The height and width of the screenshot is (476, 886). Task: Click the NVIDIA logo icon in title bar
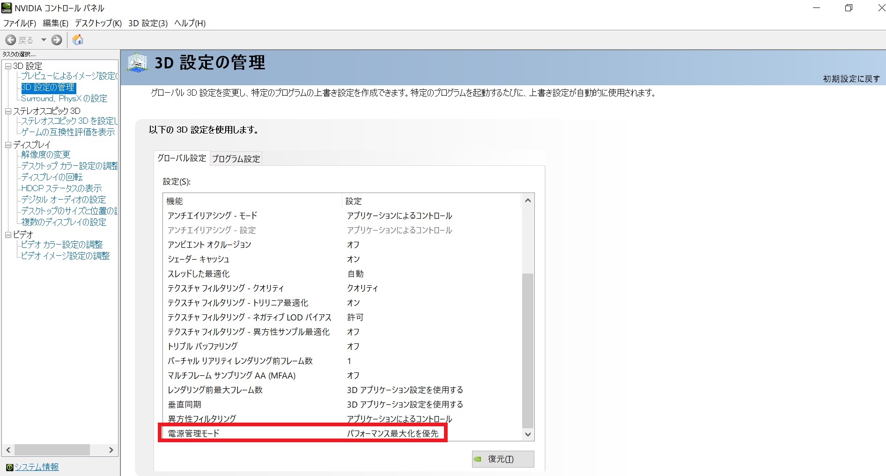point(7,7)
